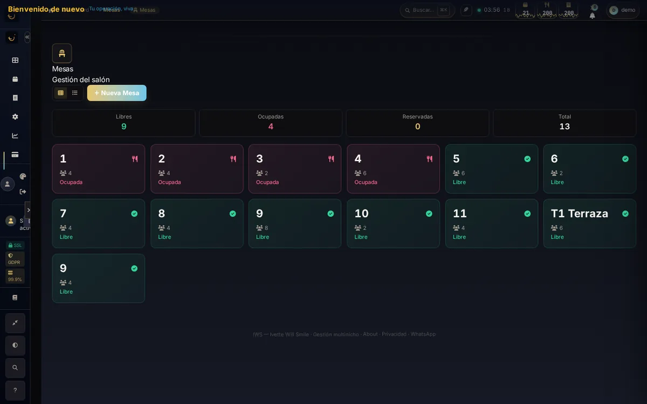The width and height of the screenshot is (647, 404).
Task: Click the Reservadas 0 summary card
Action: 417,123
